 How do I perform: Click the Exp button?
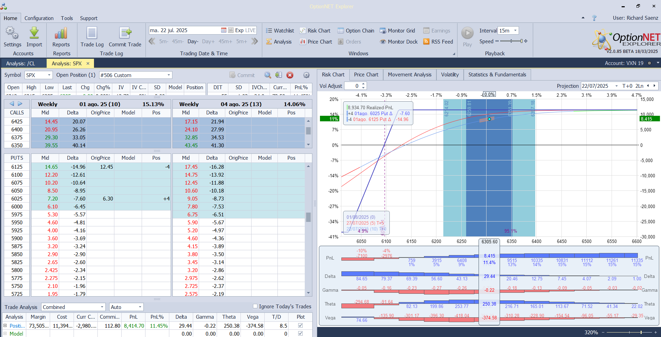pos(239,30)
